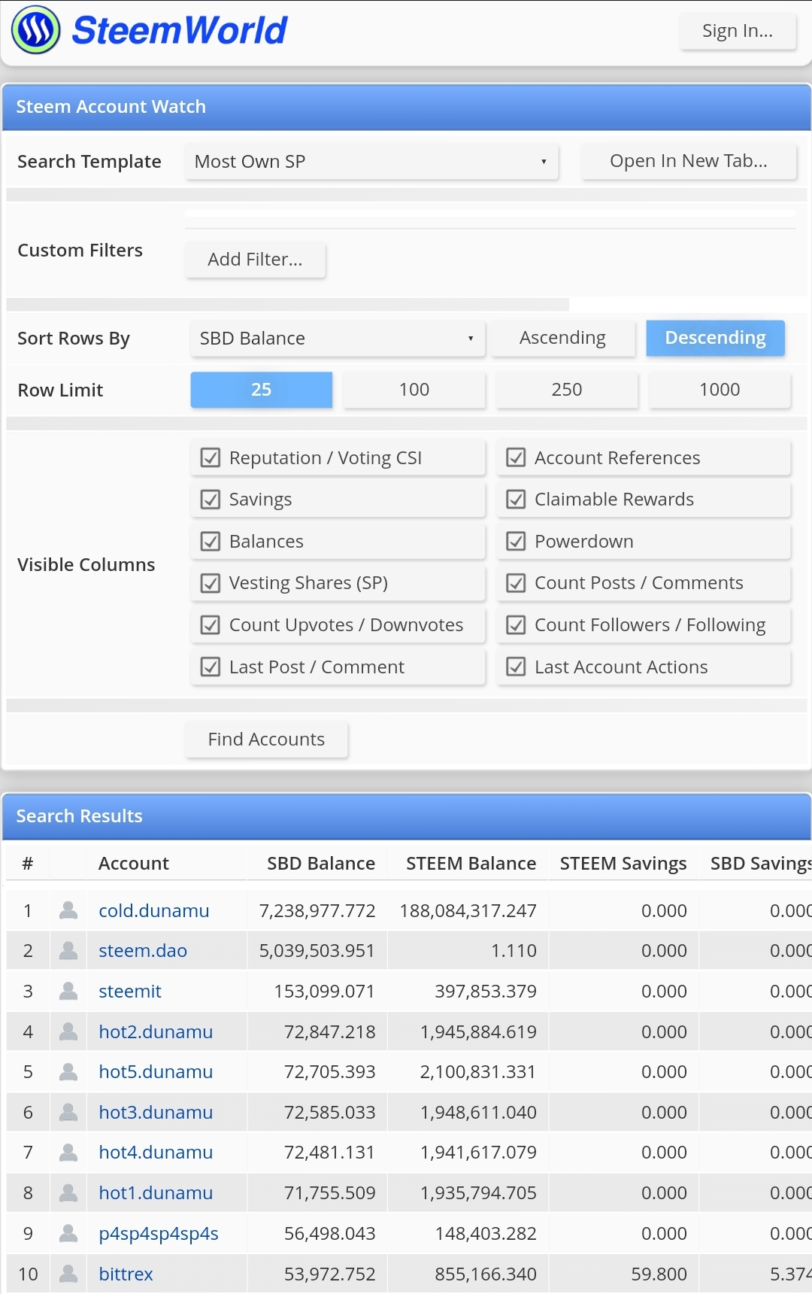Click the avatar icon for hot5.dunamu
This screenshot has width=812, height=1294.
pyautogui.click(x=68, y=1071)
